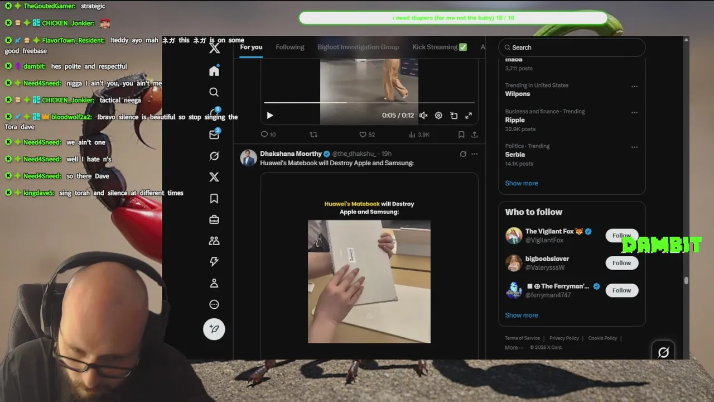
Task: Open the Grok icon in the sidebar
Action: pos(214,156)
